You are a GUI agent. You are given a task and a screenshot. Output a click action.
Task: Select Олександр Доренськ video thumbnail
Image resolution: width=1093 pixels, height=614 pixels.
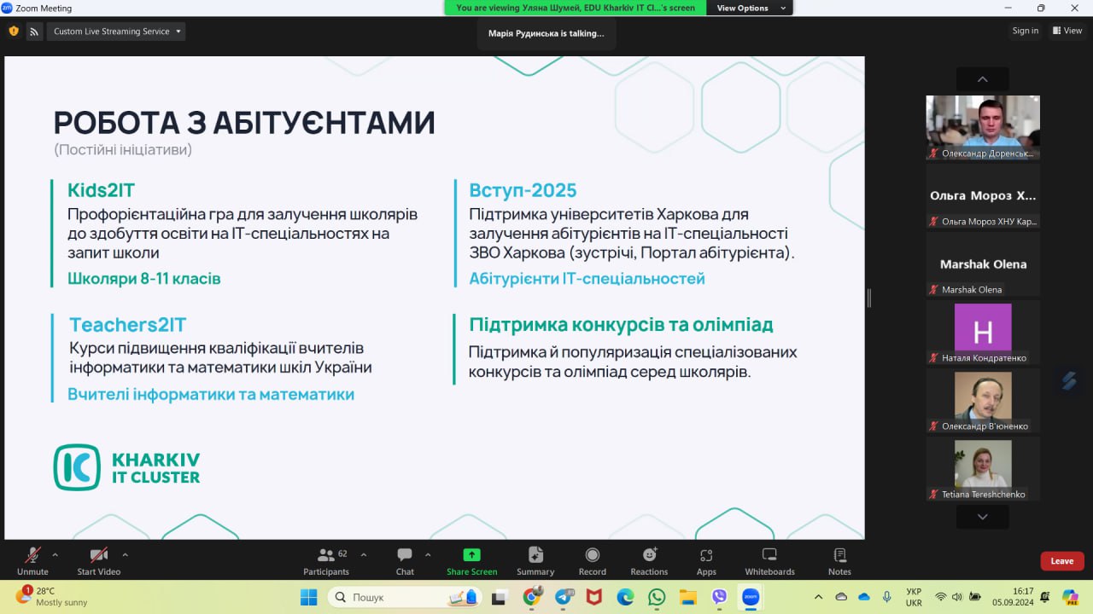tap(983, 128)
